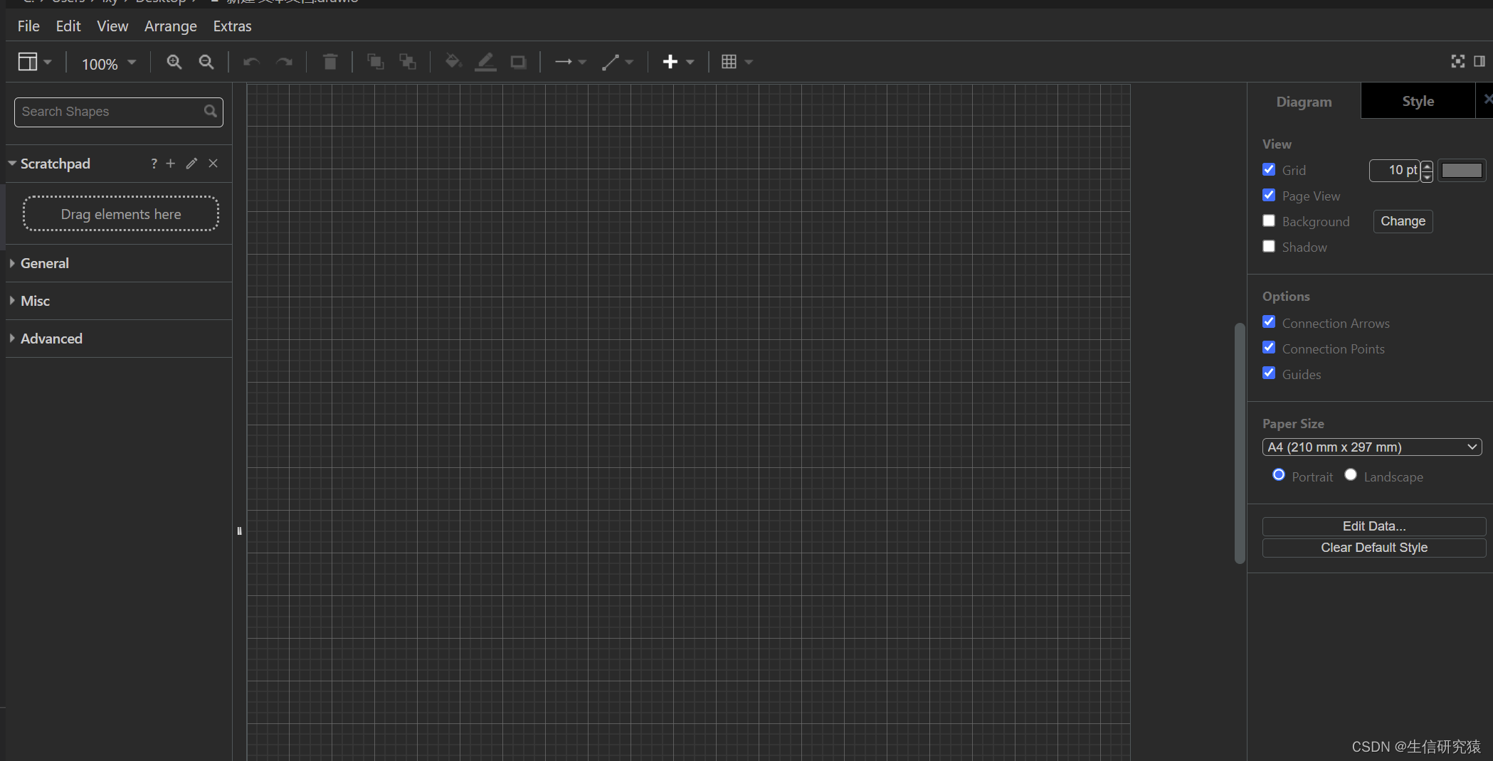This screenshot has height=761, width=1493.
Task: Expand the Advanced shapes section
Action: [x=51, y=339]
